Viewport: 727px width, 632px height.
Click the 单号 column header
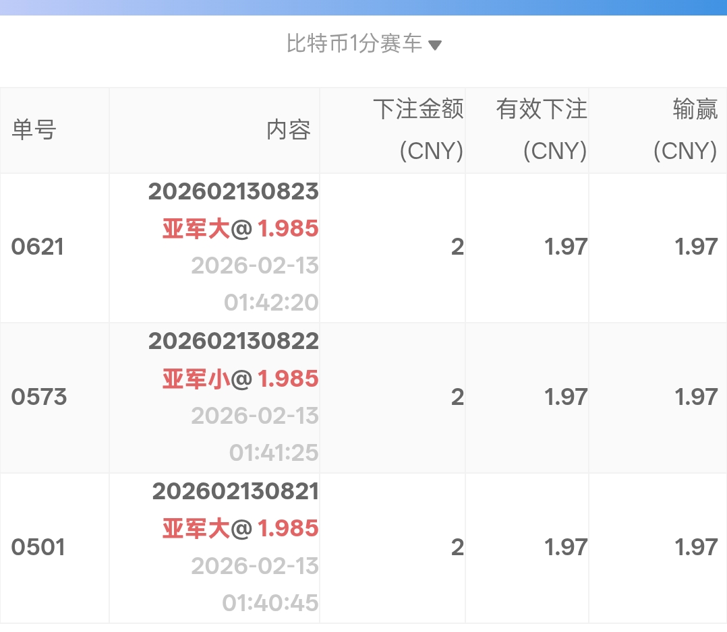(x=34, y=129)
